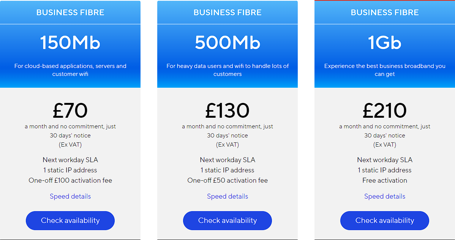The height and width of the screenshot is (240, 455).
Task: Click Business Fibre header of 1Gb card
Action: pos(385,13)
